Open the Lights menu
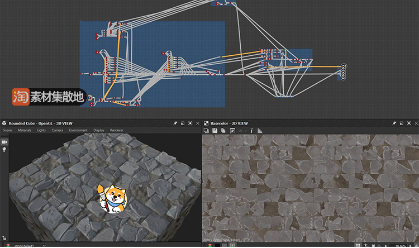The image size is (419, 248). pyautogui.click(x=41, y=130)
